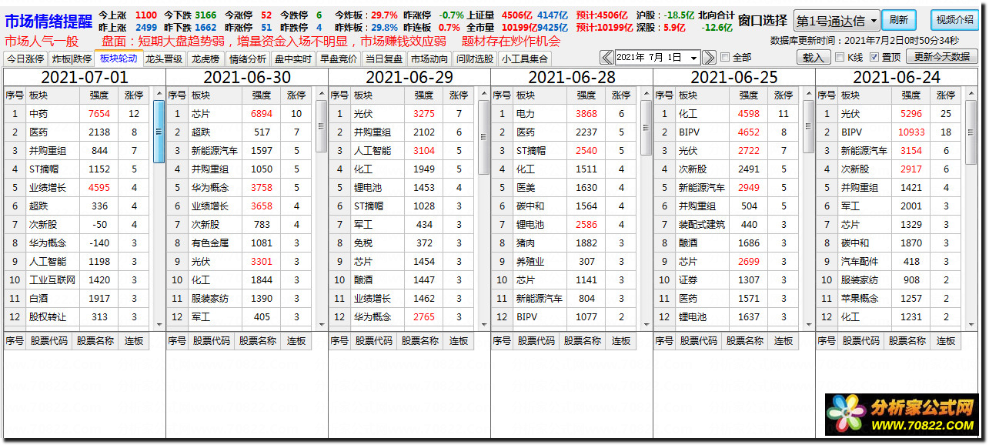The height and width of the screenshot is (445, 989).
Task: Click scroll-down arrow of 2021-06-30 table
Action: (x=322, y=325)
